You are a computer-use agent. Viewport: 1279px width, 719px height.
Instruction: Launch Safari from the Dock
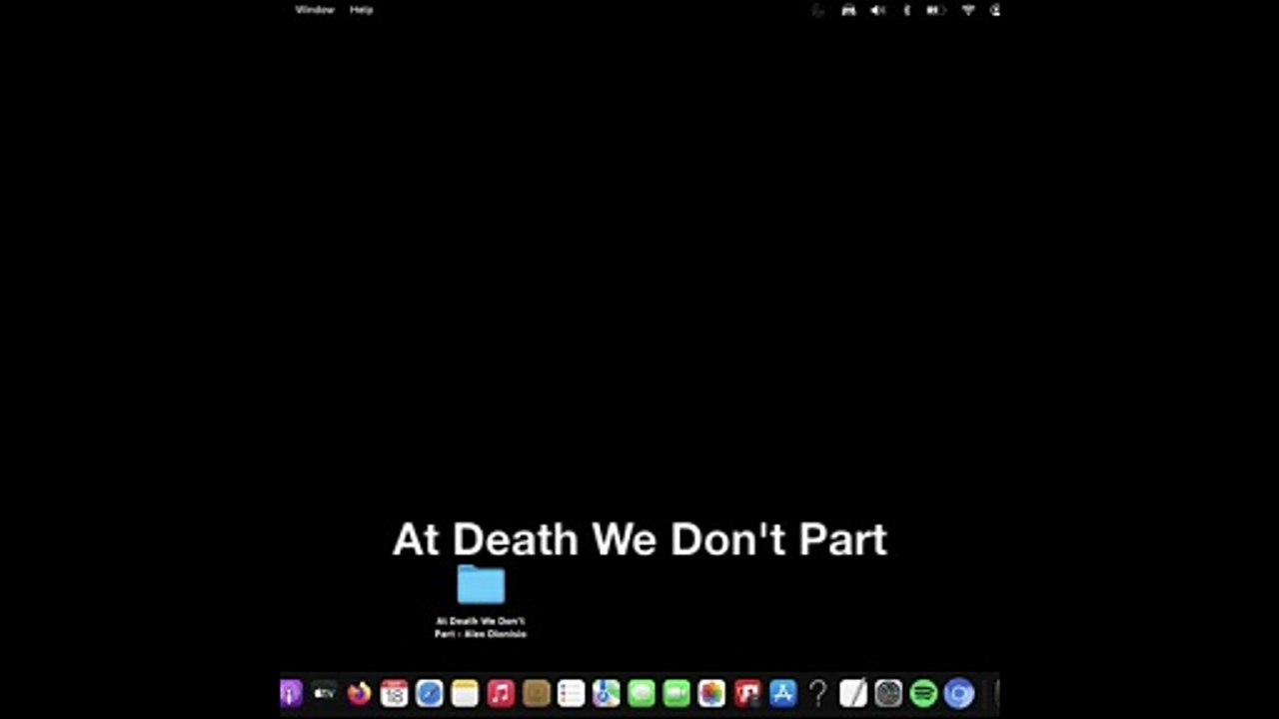(x=430, y=693)
